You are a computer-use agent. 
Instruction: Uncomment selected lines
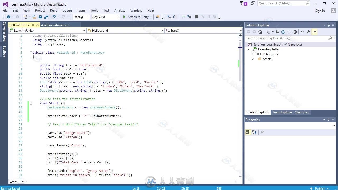tap(189, 17)
